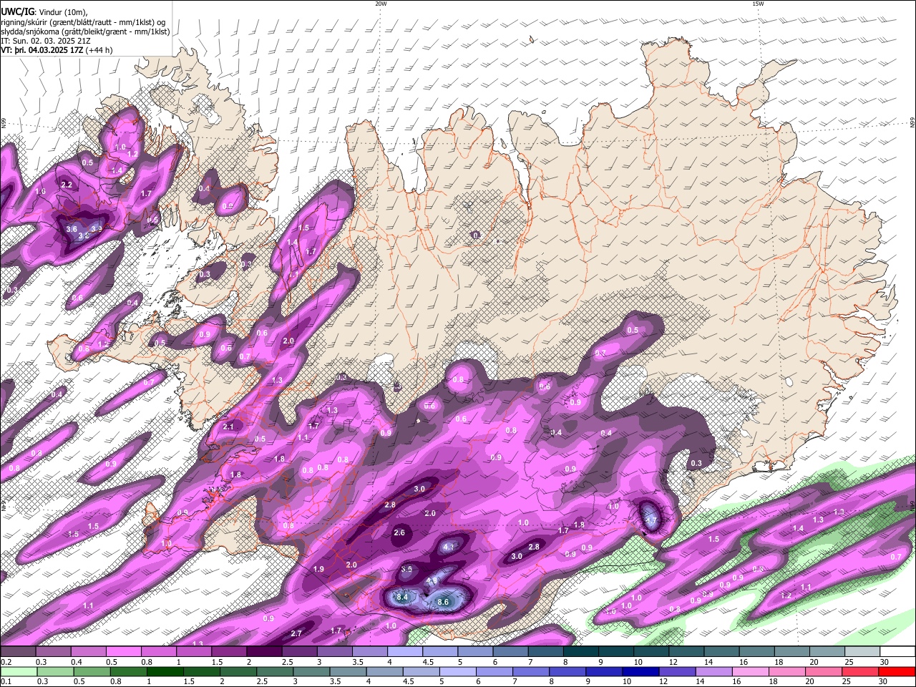Image resolution: width=916 pixels, height=687 pixels.
Task: Select the dark navy swatch labeled 10 in bottom legend
Action: coord(639,671)
